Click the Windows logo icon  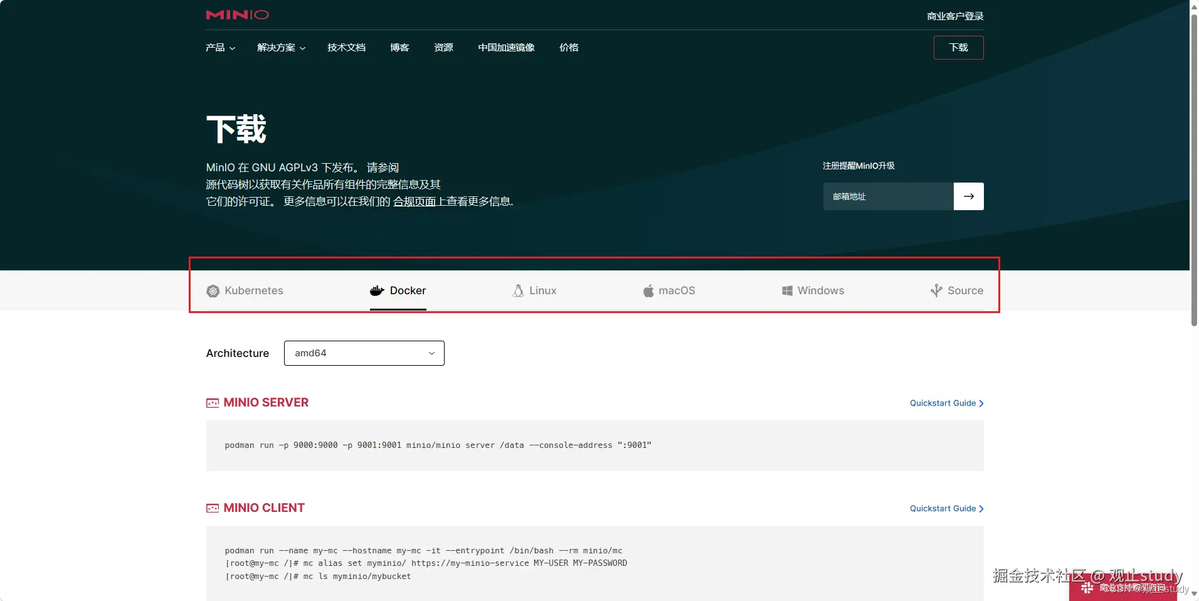(x=787, y=290)
